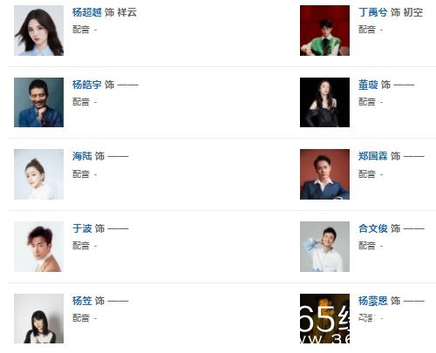Click the 董璇 name link
Image resolution: width=436 pixels, height=353 pixels.
click(x=368, y=85)
